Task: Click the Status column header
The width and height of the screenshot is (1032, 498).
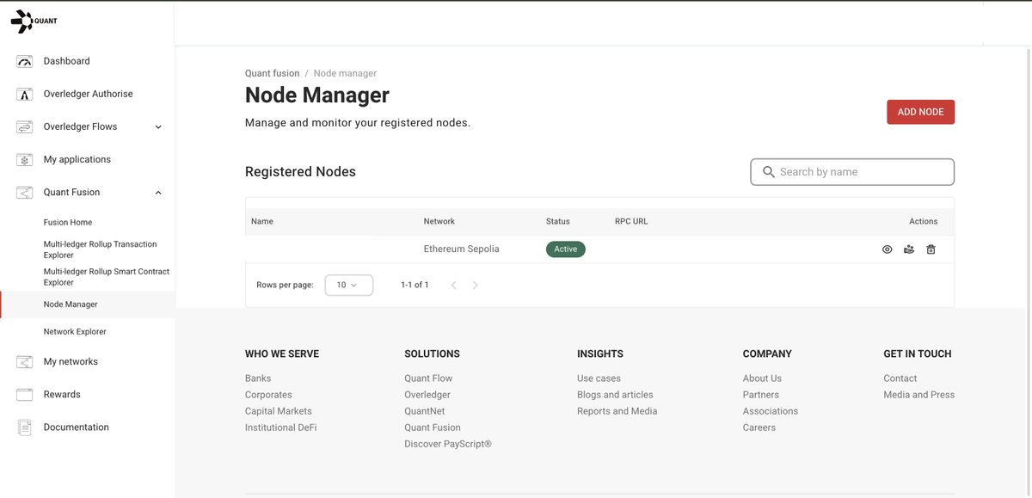Action: tap(558, 221)
